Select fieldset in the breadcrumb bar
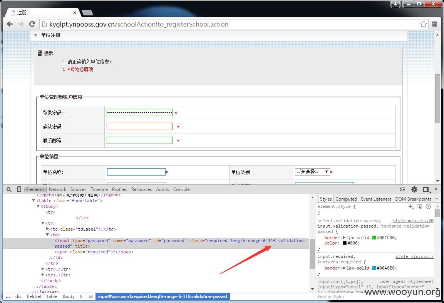444x303 pixels. coord(34,296)
